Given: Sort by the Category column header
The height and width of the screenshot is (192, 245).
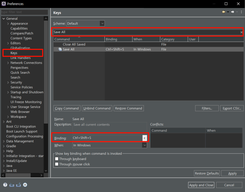Looking at the screenshot, I should click(174, 39).
